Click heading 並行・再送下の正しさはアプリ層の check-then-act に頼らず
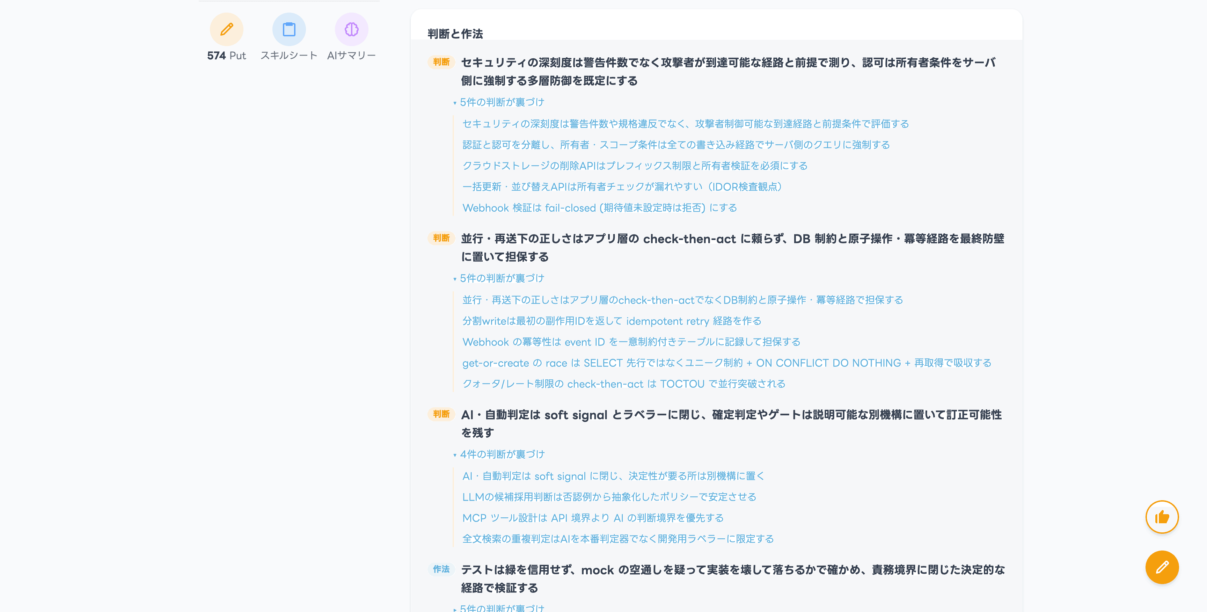 (x=733, y=247)
